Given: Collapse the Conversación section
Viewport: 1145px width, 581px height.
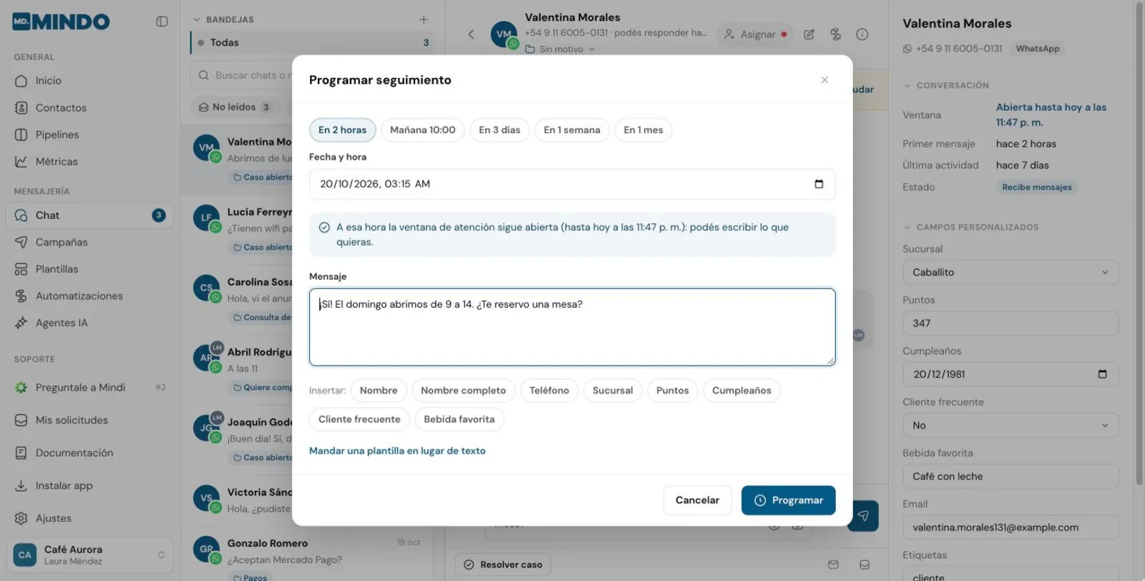Looking at the screenshot, I should coord(907,85).
